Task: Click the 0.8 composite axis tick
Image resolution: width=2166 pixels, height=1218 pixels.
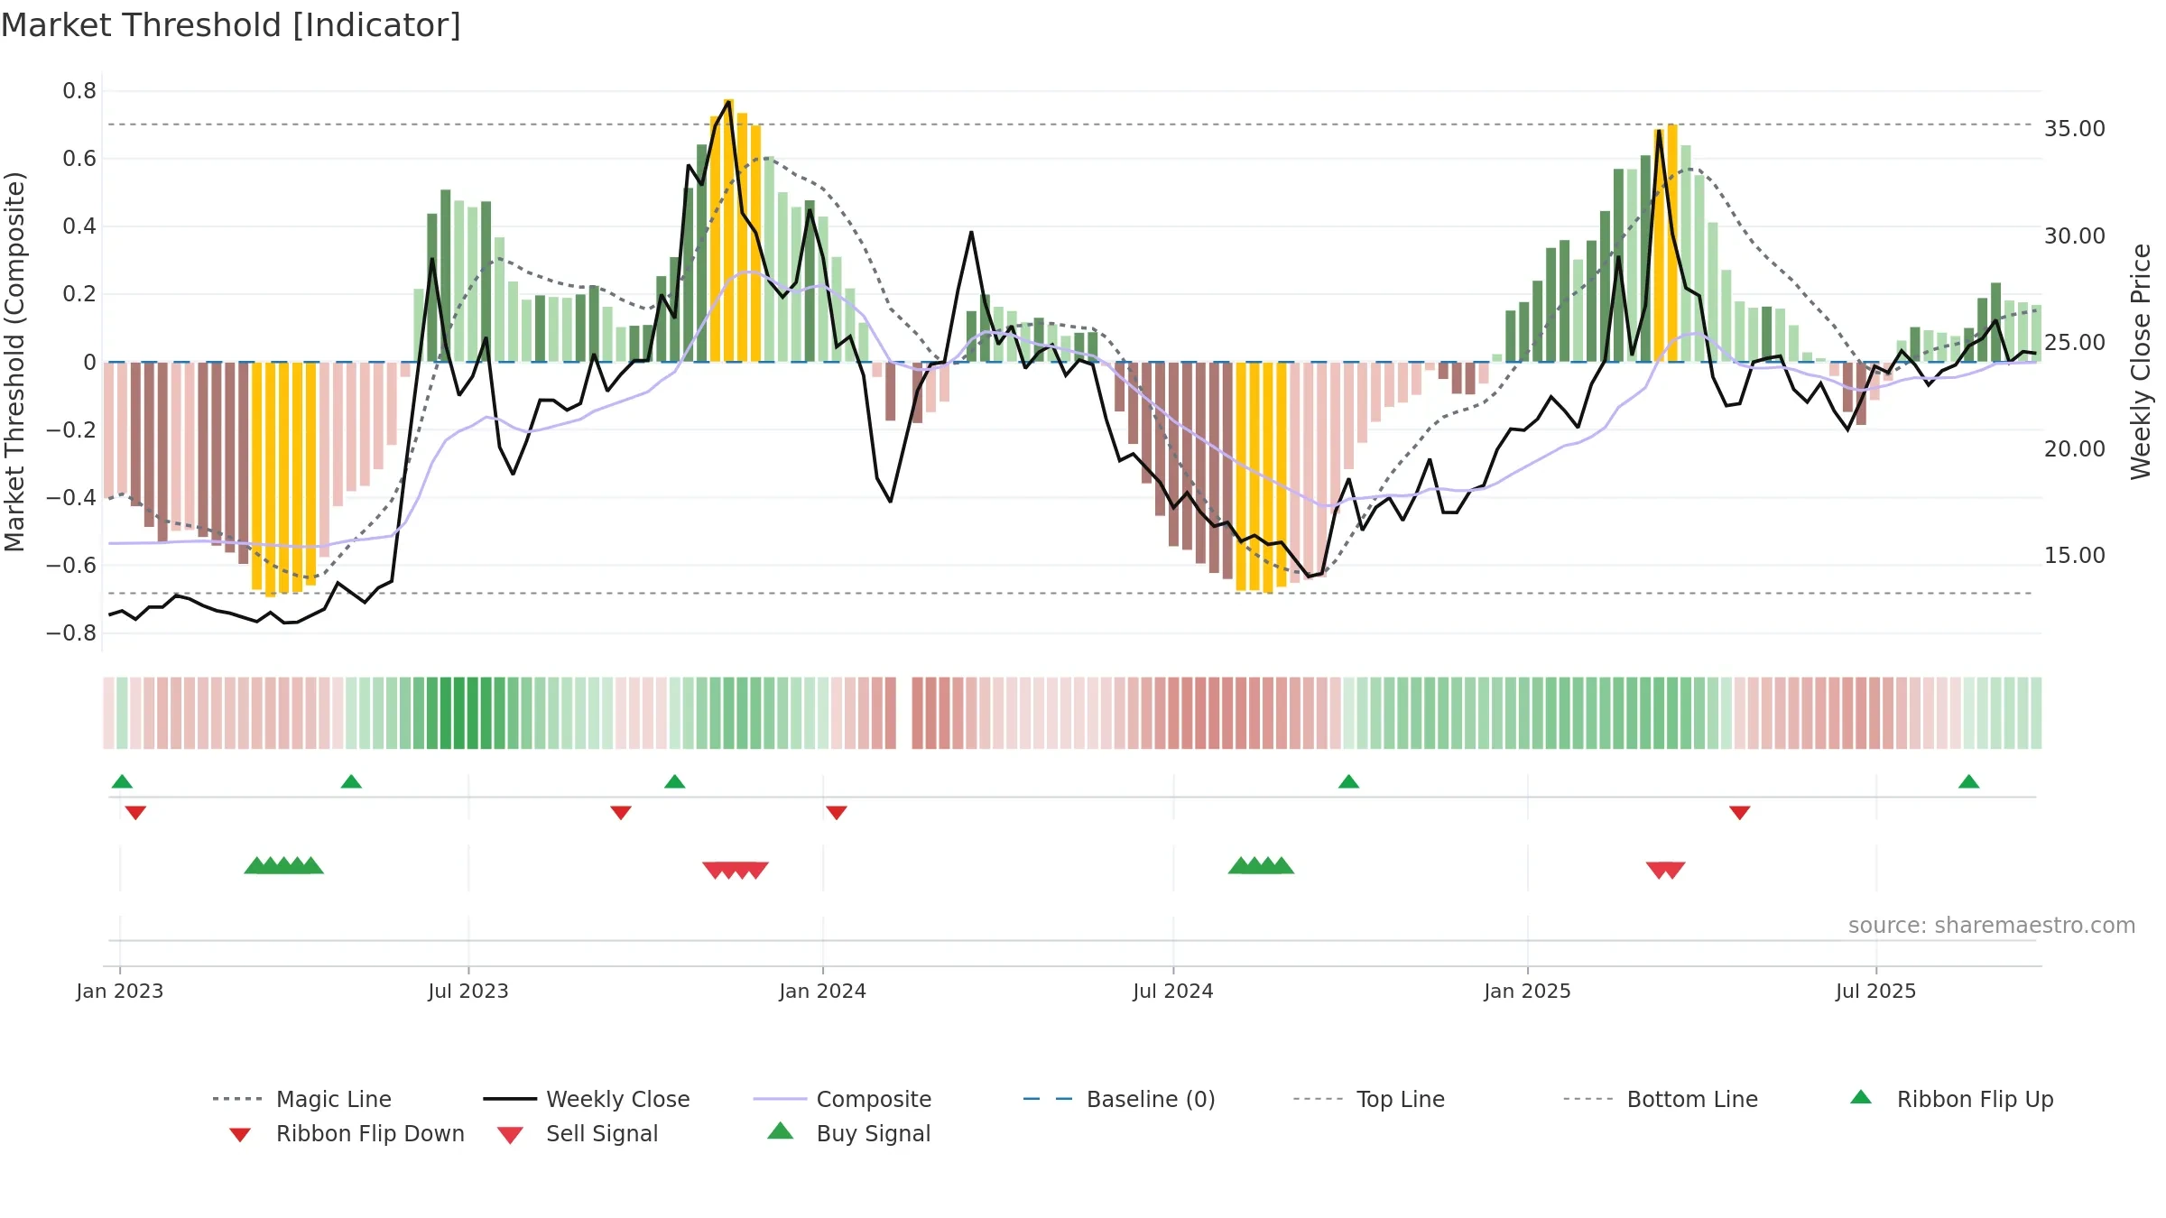Action: tap(79, 91)
